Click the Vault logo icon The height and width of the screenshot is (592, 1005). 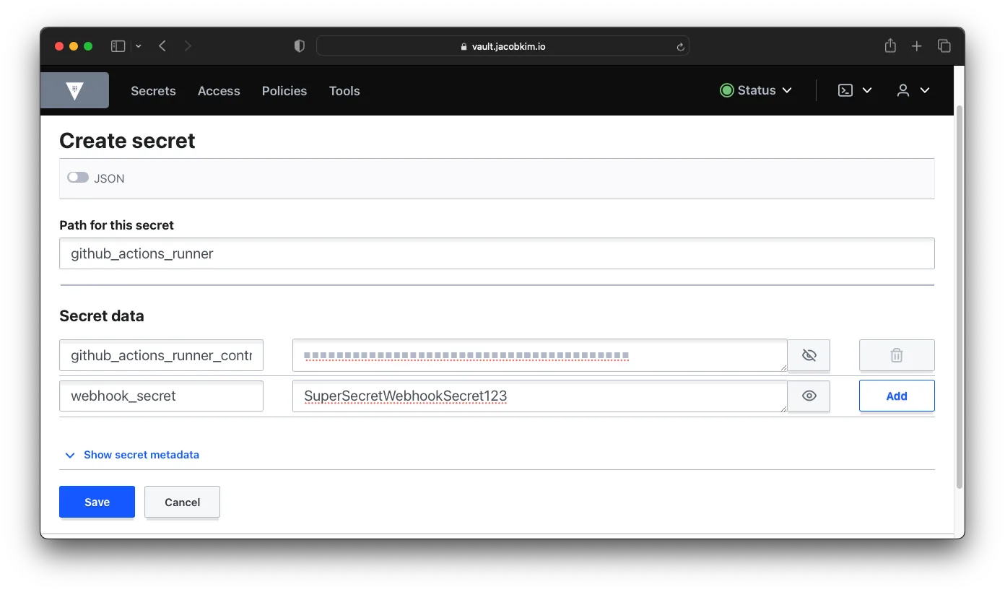pos(75,90)
